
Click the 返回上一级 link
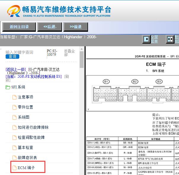click(x=16, y=69)
